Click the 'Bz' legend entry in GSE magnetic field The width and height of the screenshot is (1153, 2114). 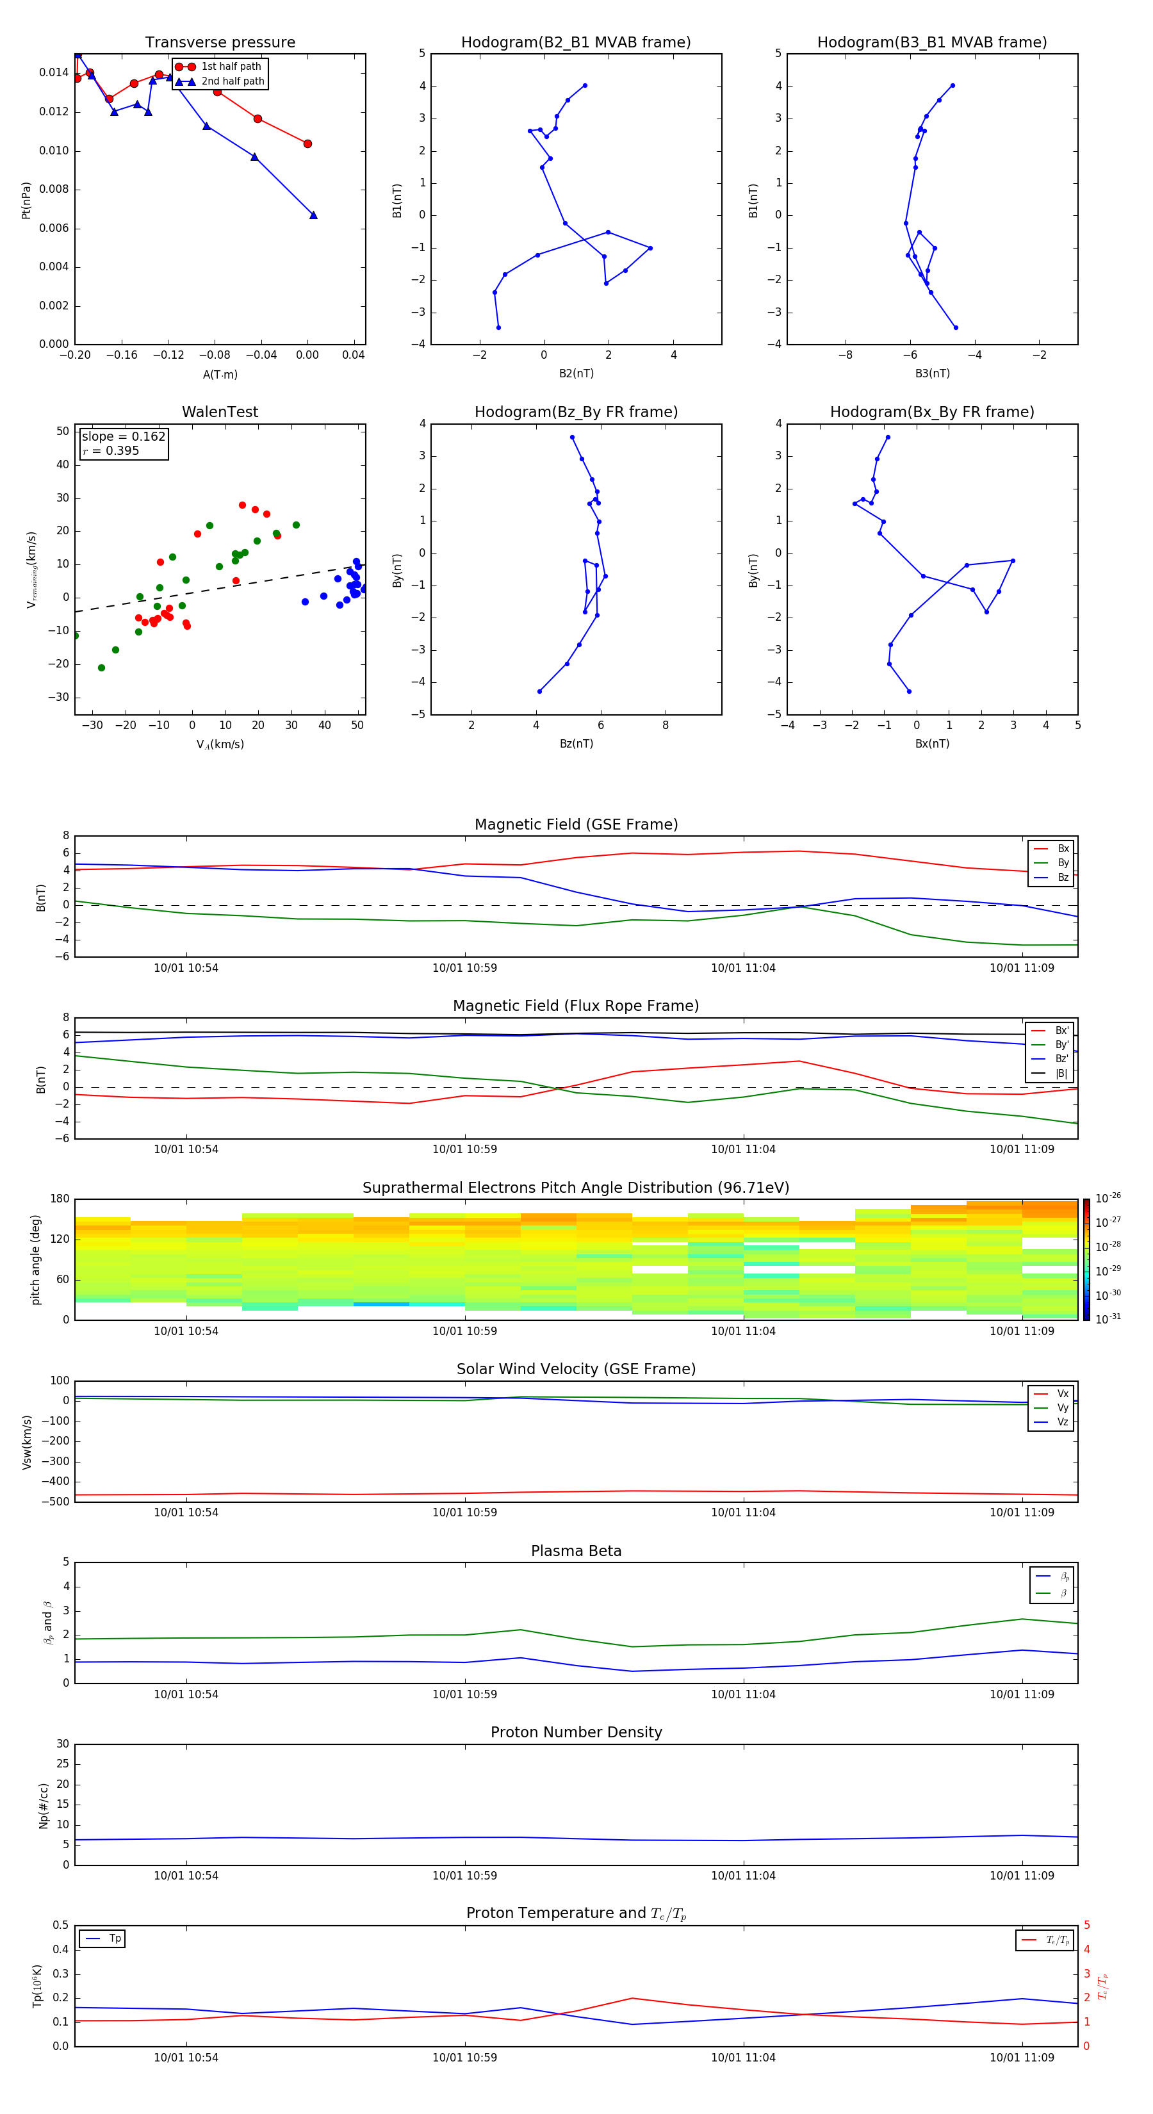click(1051, 877)
